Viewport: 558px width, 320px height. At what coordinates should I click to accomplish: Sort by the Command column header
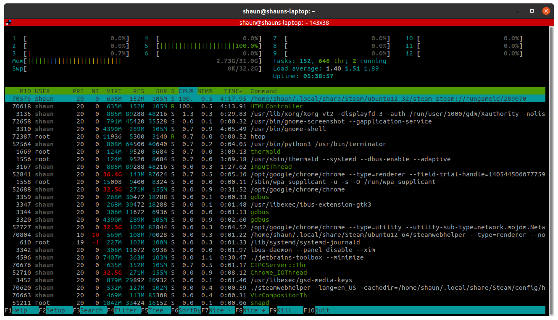(x=263, y=91)
